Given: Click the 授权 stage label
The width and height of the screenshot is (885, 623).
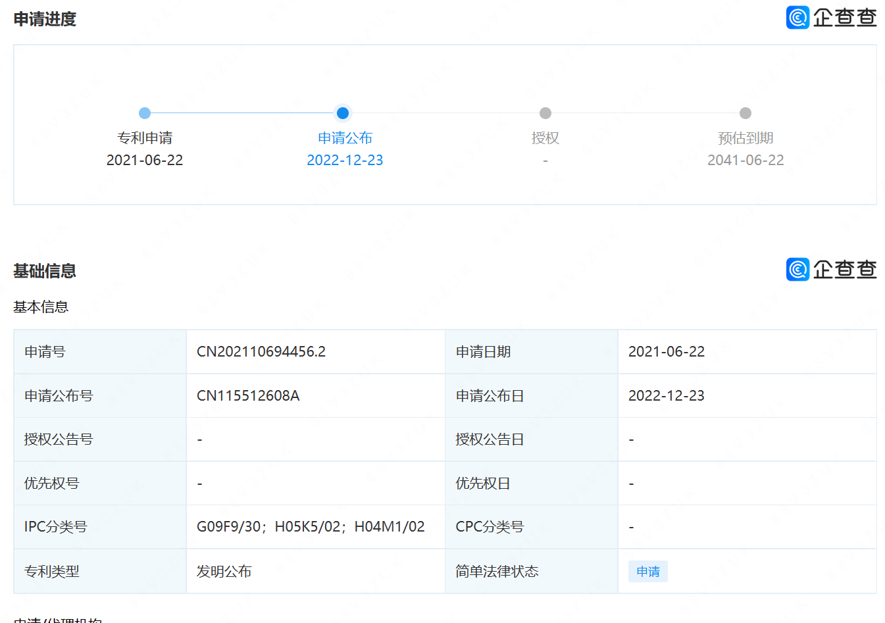Looking at the screenshot, I should 545,138.
